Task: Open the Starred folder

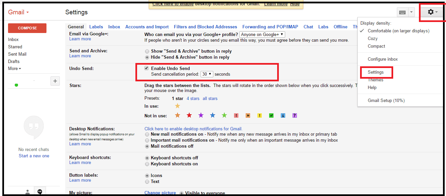Action: click(15, 47)
